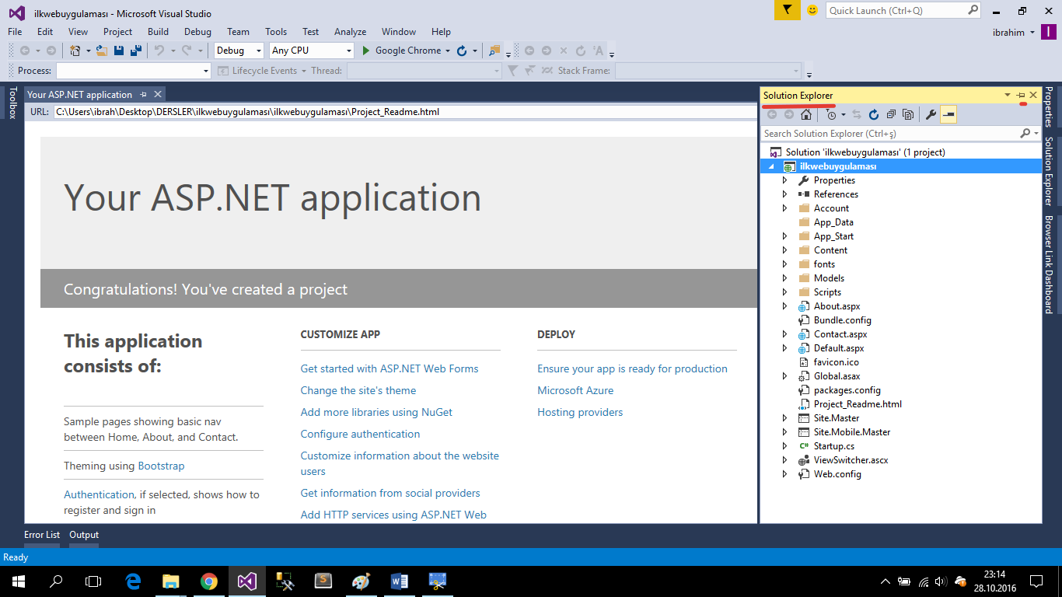The width and height of the screenshot is (1062, 597).
Task: Open the Hosting providers link
Action: pyautogui.click(x=580, y=412)
